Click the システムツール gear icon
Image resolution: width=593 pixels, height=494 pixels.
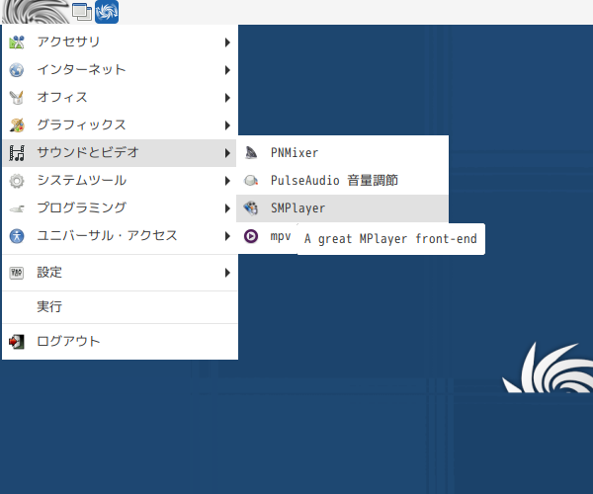pyautogui.click(x=17, y=181)
